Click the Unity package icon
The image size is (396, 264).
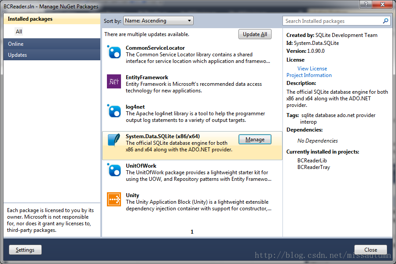click(x=114, y=199)
